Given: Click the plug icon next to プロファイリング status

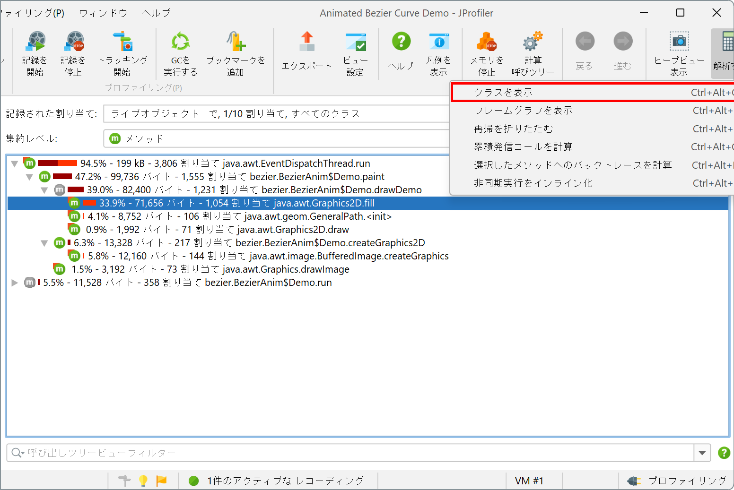Looking at the screenshot, I should point(634,481).
